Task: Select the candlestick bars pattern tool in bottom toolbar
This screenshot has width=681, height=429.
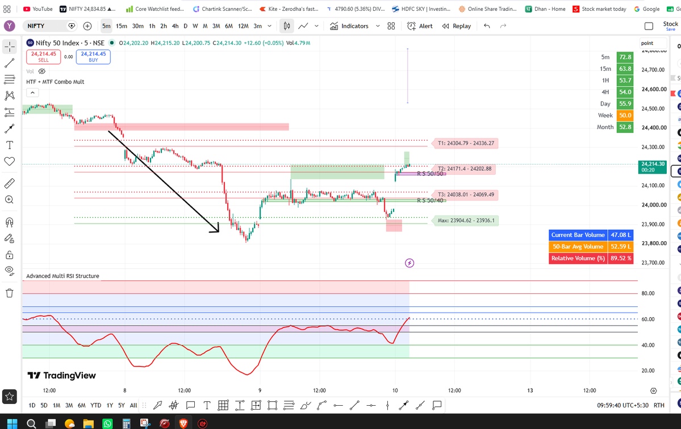Action: click(x=174, y=406)
